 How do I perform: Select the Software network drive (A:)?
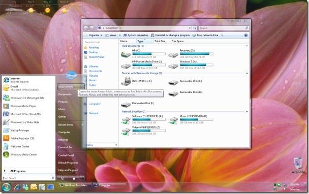click(143, 119)
